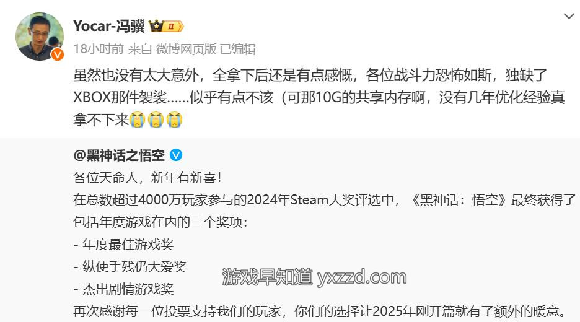Expand the post options chevron menu
The width and height of the screenshot is (580, 322).
[568, 16]
